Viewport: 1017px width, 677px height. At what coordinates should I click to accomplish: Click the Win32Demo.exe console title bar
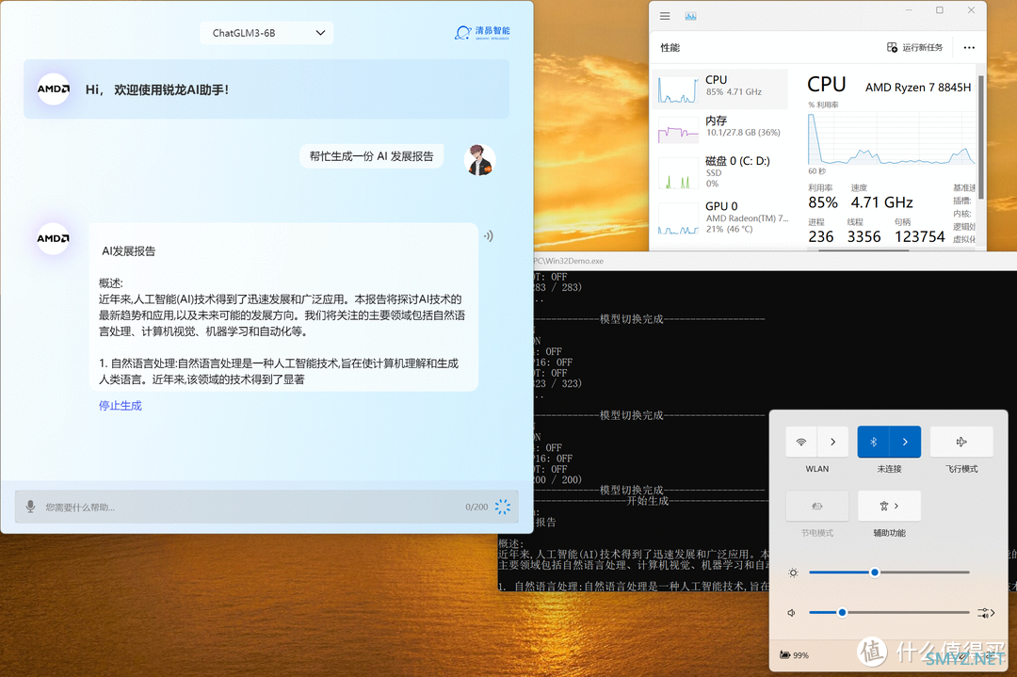click(x=775, y=261)
